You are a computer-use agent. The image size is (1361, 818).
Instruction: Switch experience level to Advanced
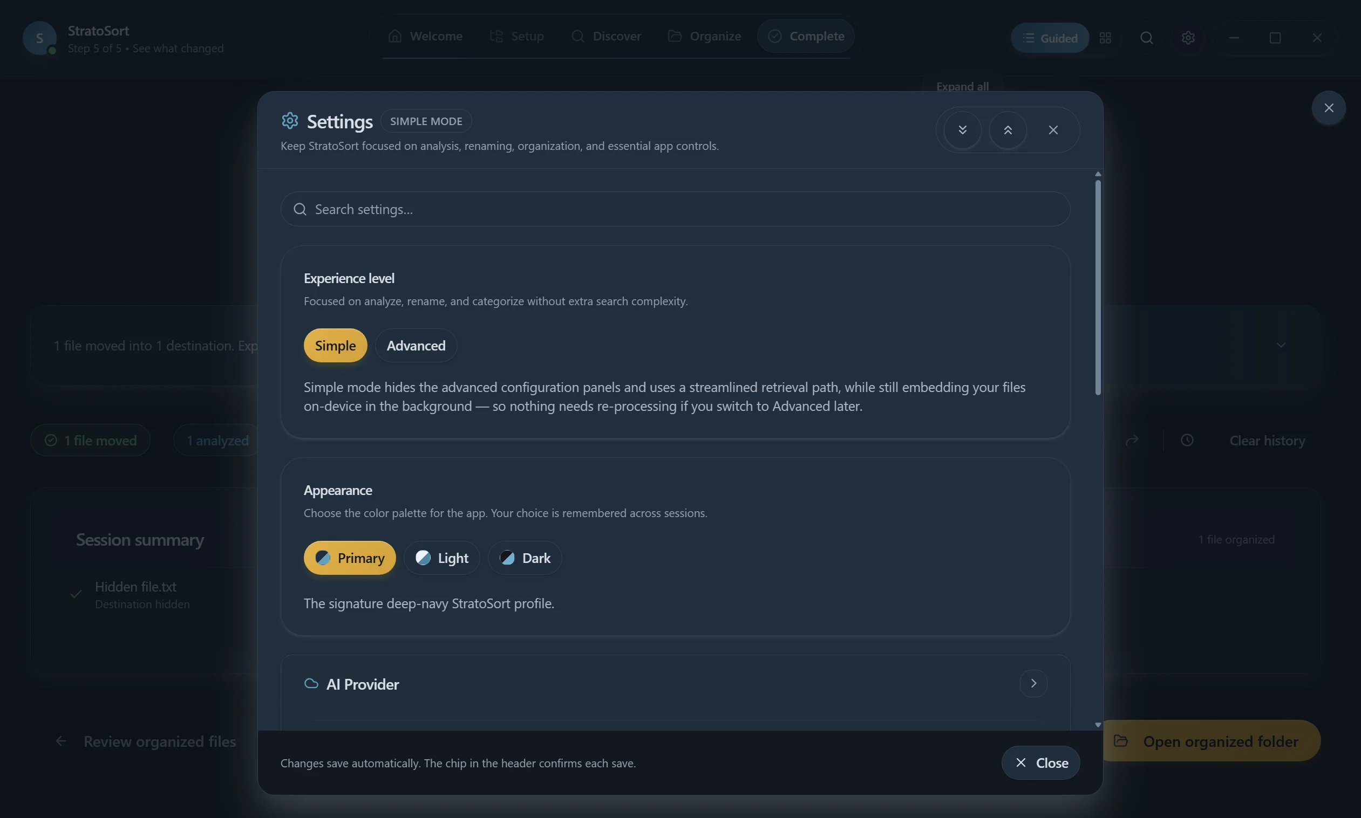point(416,346)
